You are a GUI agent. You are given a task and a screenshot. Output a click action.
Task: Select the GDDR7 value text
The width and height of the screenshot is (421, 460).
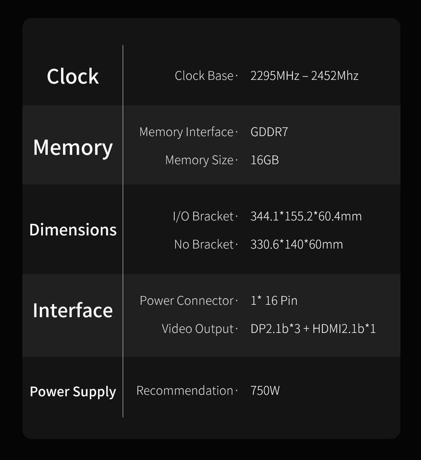(x=269, y=132)
